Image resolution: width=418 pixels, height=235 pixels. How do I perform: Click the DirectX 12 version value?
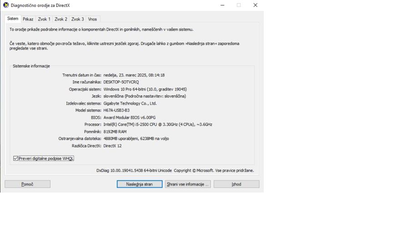coord(113,146)
